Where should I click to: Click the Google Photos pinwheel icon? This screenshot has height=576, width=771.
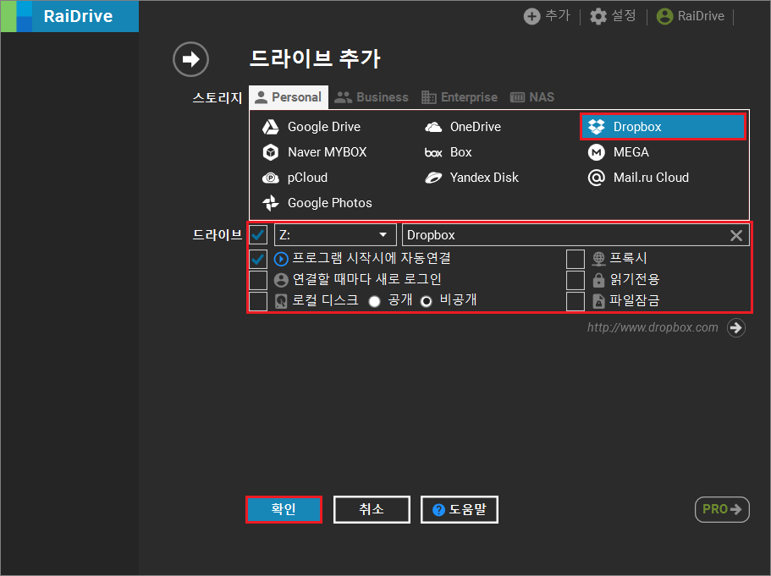(271, 203)
